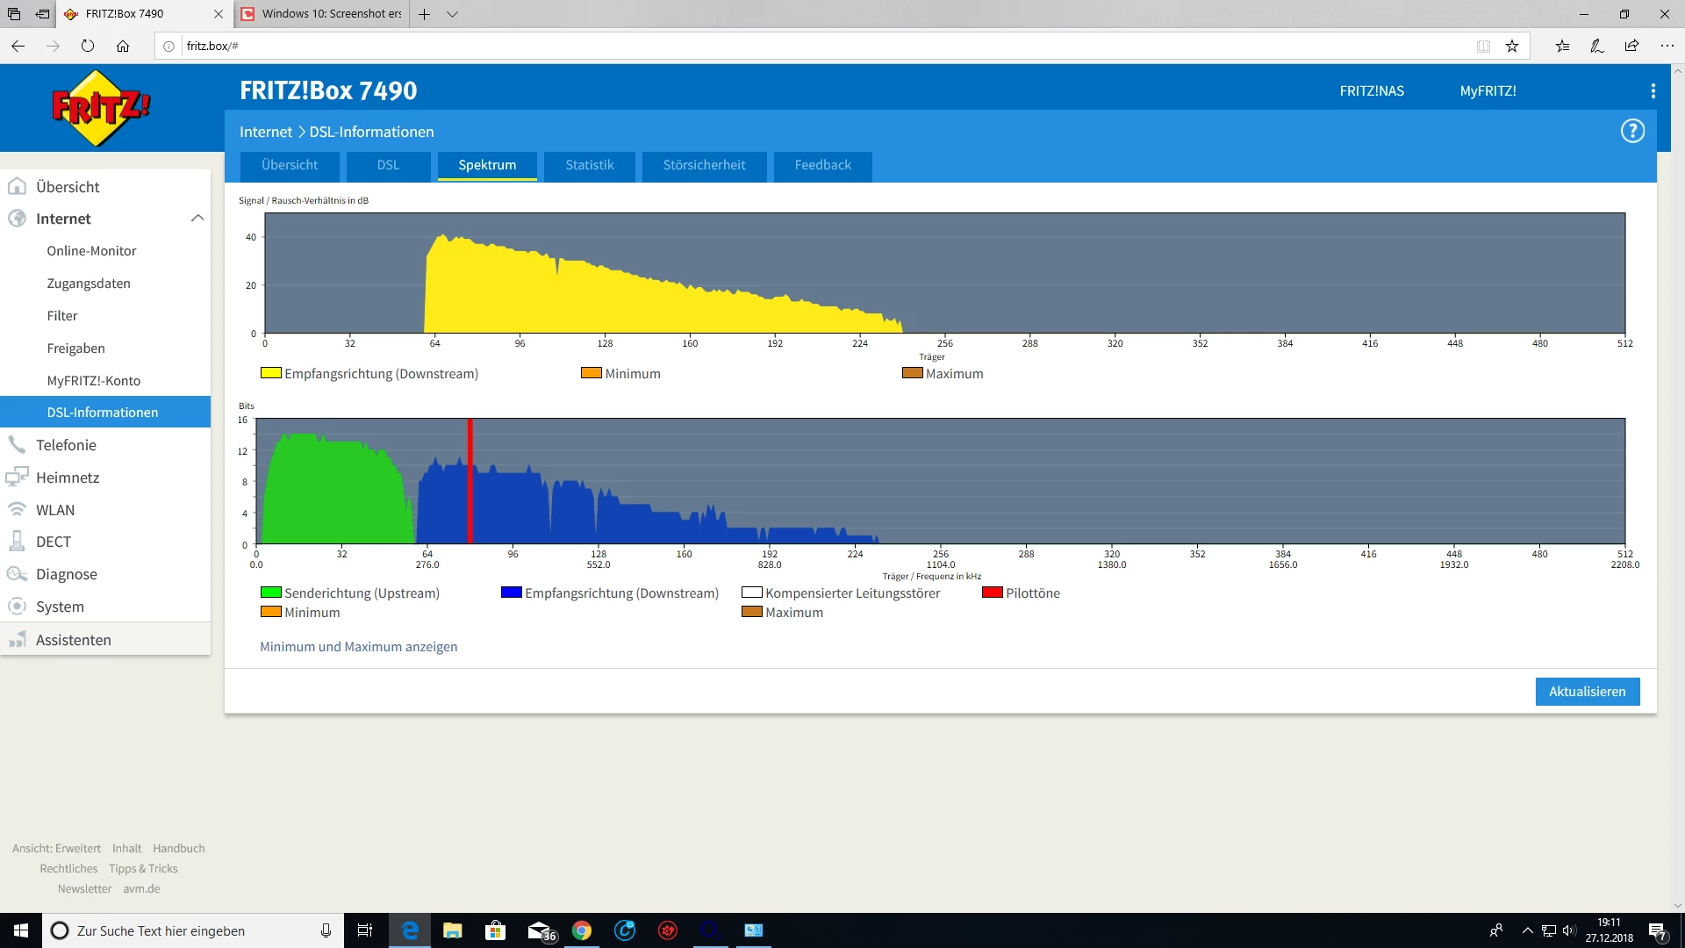Click Minimum und Maximum anzeigen link
Screen dimensions: 1685x948
[358, 647]
